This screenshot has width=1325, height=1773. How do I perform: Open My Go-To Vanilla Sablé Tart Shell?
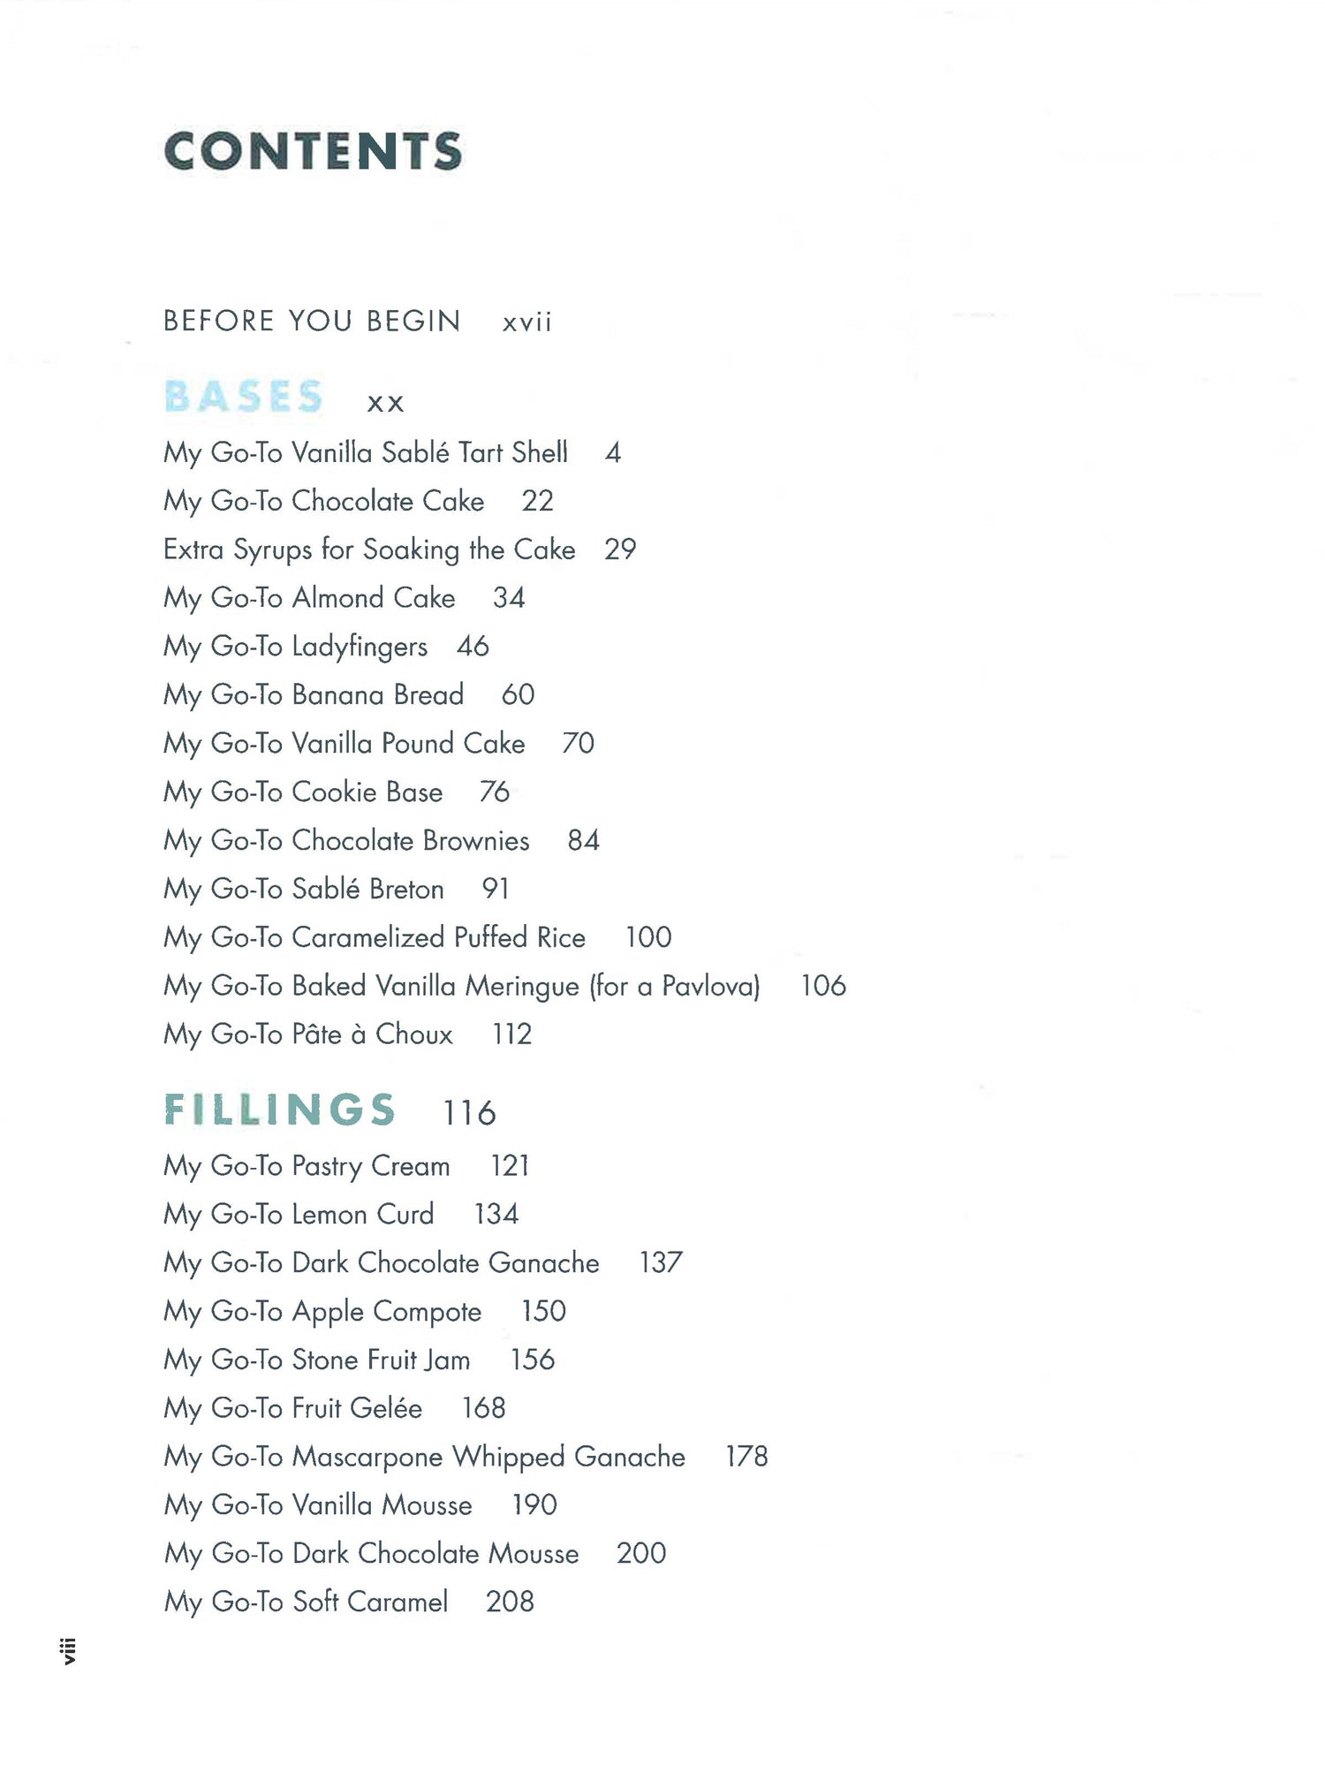click(365, 452)
